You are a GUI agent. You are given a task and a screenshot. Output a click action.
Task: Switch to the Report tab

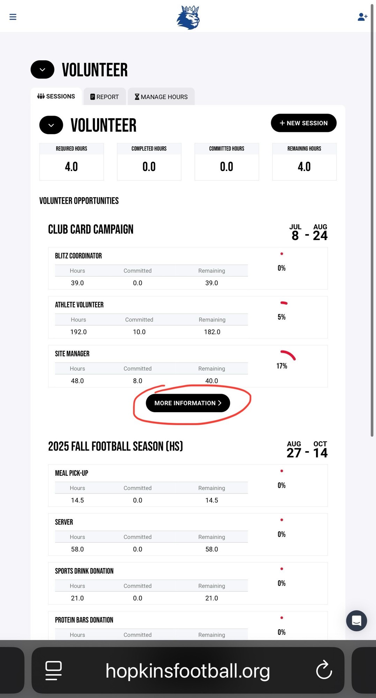(105, 97)
